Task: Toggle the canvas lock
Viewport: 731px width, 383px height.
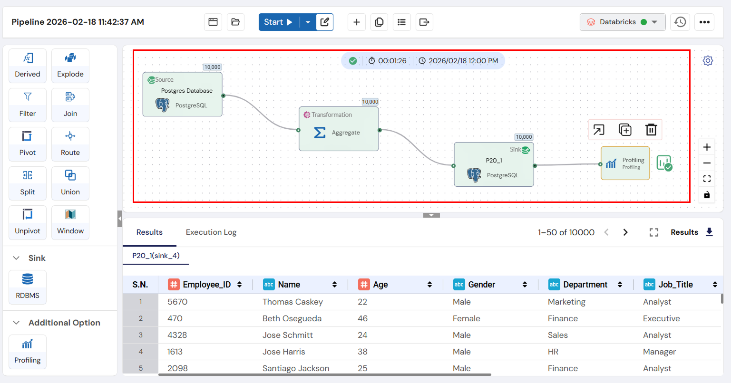Action: (x=707, y=195)
